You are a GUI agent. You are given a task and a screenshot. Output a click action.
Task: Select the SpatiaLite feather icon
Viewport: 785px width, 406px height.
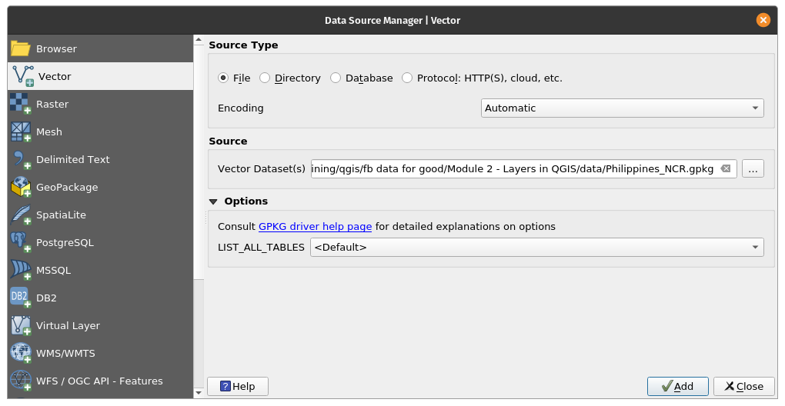point(21,215)
